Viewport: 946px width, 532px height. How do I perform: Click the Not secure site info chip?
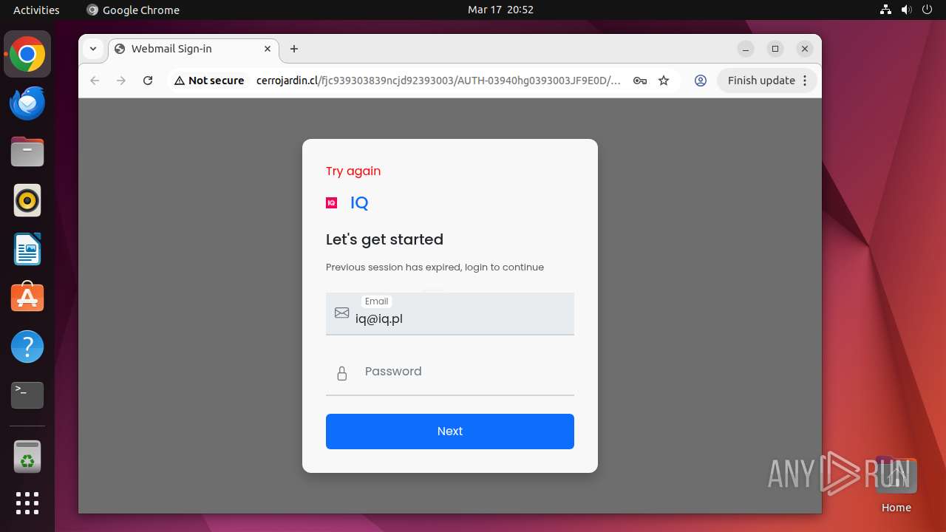pyautogui.click(x=209, y=81)
